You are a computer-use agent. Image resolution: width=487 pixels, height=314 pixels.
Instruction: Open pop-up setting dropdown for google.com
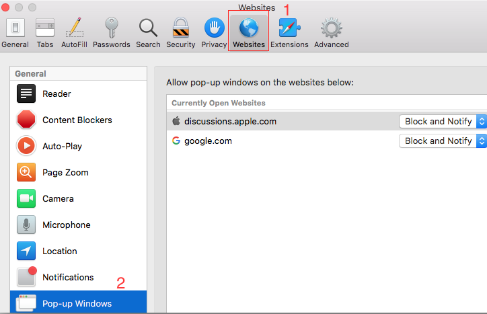pos(443,141)
